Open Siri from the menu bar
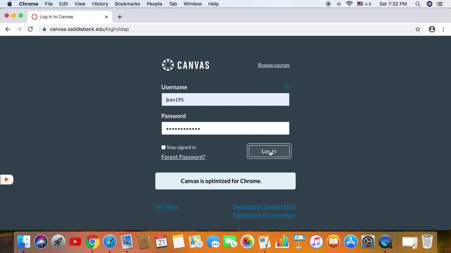This screenshot has height=253, width=451. coord(430,4)
